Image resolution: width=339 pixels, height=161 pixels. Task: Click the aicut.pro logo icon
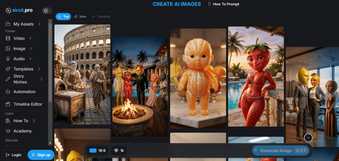[9, 10]
